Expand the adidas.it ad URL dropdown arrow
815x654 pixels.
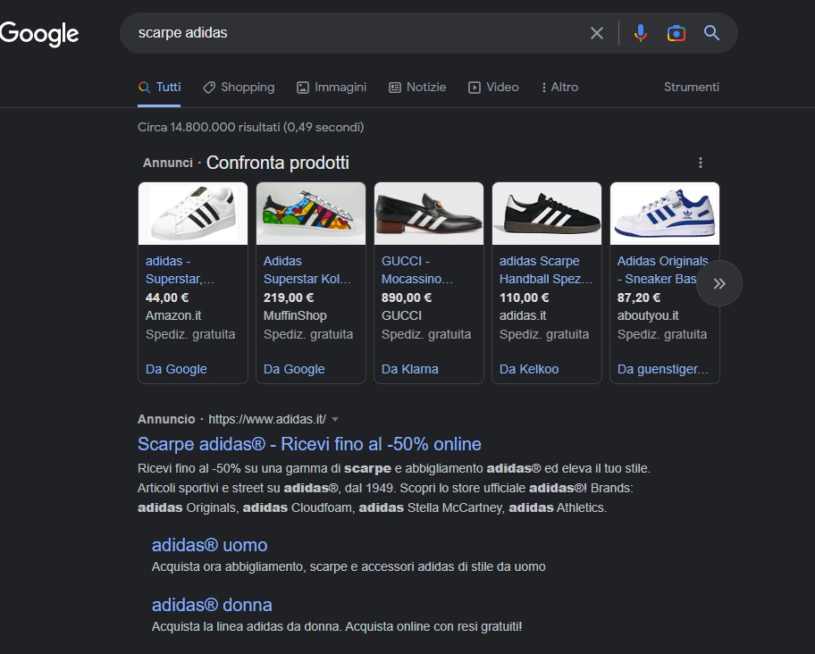tap(335, 419)
